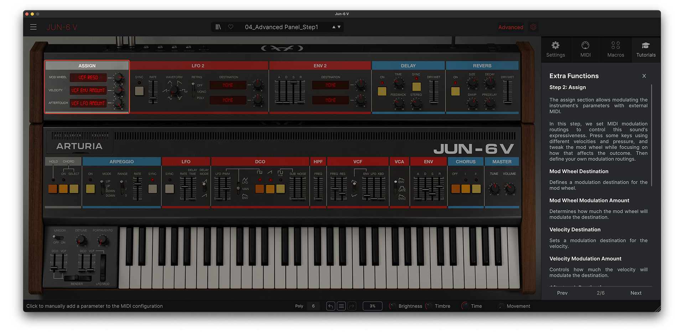Image resolution: width=684 pixels, height=332 pixels.
Task: Open the preset browser library icon
Action: pyautogui.click(x=218, y=27)
